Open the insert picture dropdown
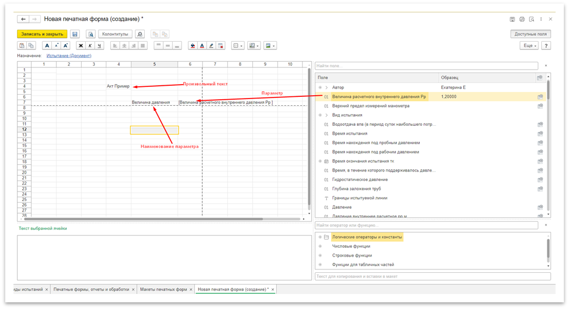 (270, 46)
